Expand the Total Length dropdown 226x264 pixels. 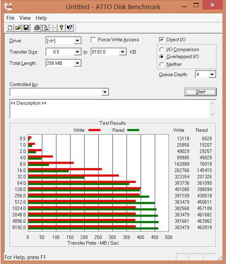pos(78,63)
